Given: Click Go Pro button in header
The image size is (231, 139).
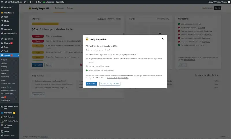Looking at the screenshot, I should pos(218,8).
